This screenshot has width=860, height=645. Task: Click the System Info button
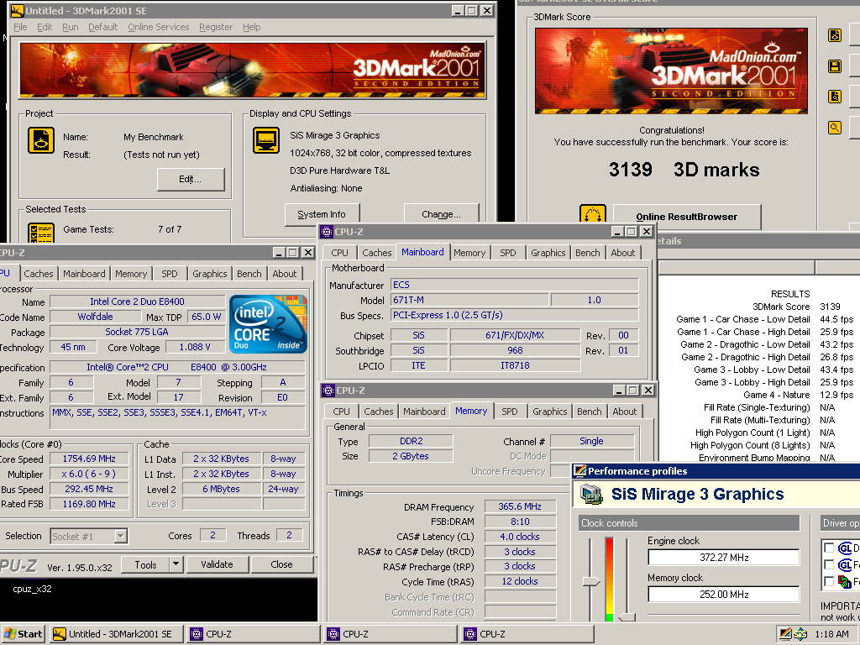point(322,214)
